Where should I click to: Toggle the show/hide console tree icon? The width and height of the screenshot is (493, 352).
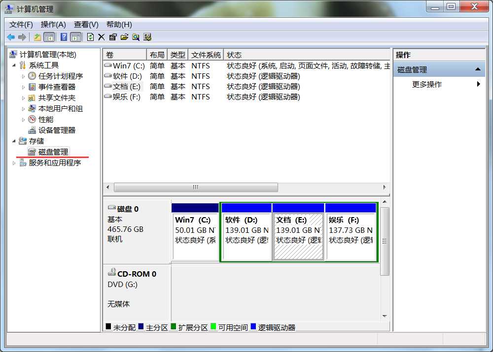click(x=49, y=37)
